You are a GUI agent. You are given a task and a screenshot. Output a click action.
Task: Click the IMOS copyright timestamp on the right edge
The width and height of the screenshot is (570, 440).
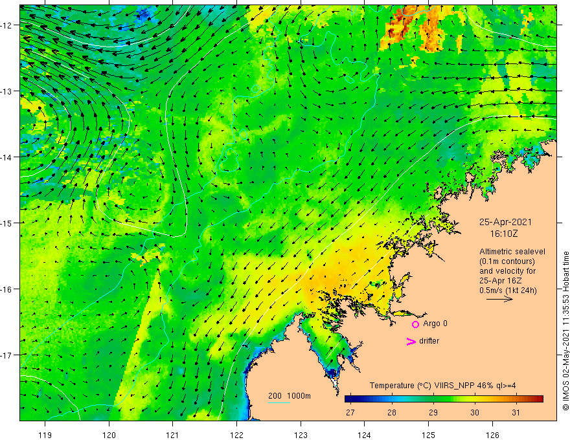pyautogui.click(x=565, y=331)
